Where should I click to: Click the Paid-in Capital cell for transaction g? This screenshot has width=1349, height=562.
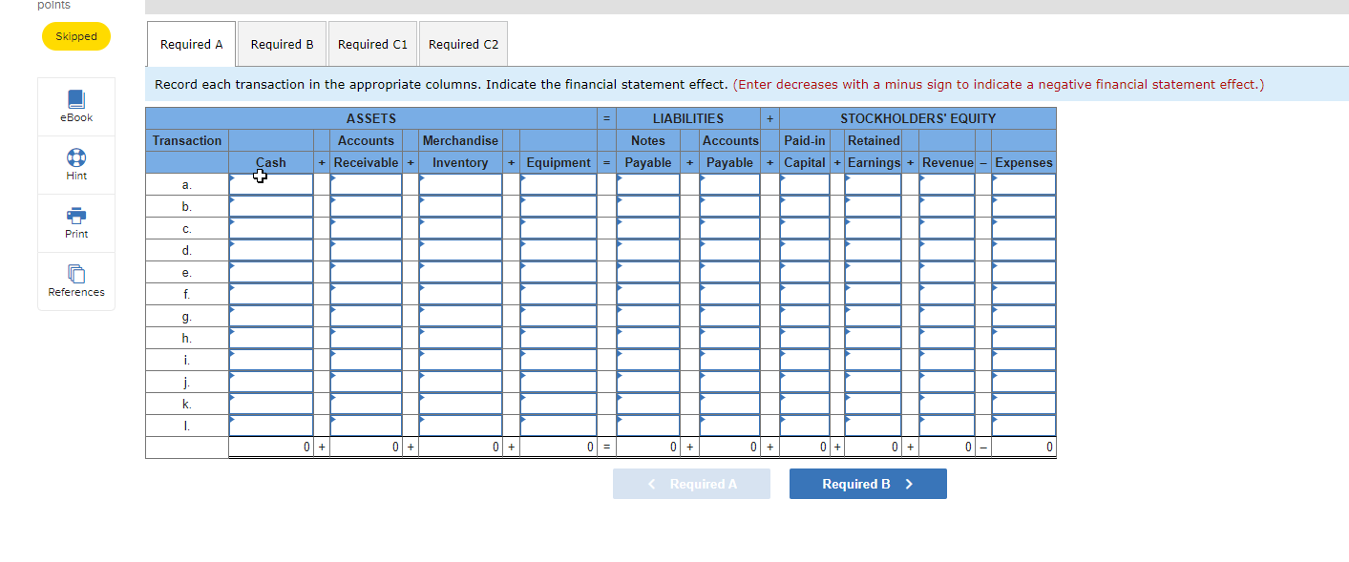pos(804,316)
